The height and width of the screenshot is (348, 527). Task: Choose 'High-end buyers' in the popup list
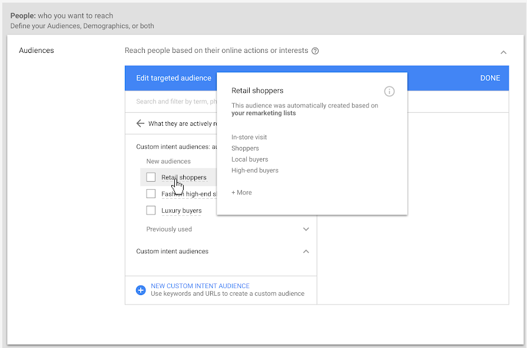[x=255, y=170]
